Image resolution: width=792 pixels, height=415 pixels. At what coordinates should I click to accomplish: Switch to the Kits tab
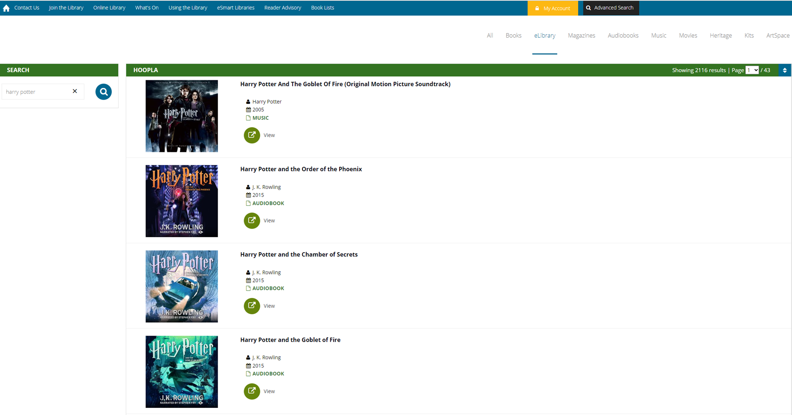(749, 36)
